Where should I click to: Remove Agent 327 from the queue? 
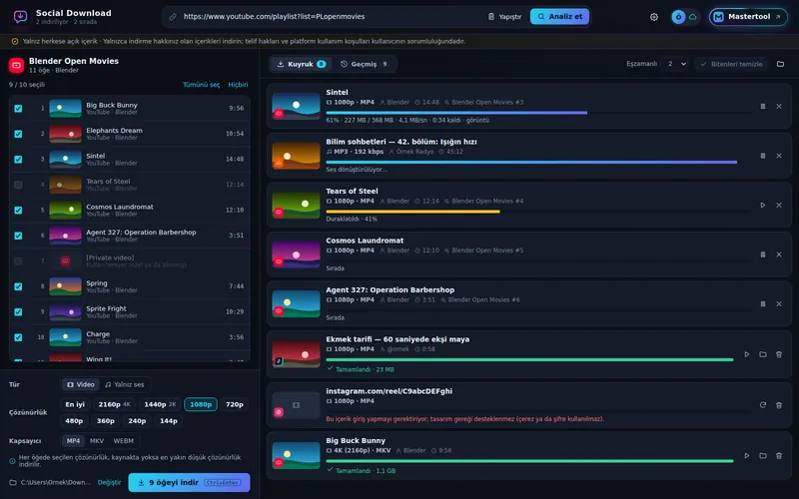click(x=779, y=304)
